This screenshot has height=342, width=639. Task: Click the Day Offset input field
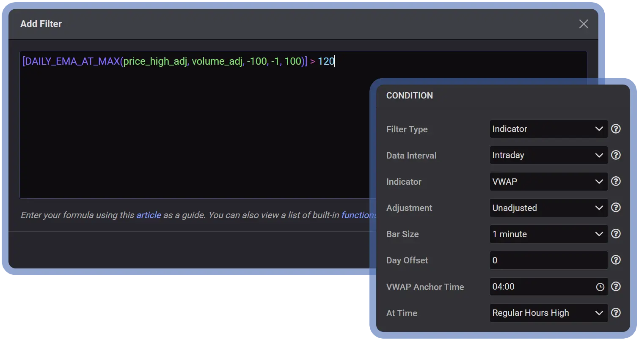point(548,260)
